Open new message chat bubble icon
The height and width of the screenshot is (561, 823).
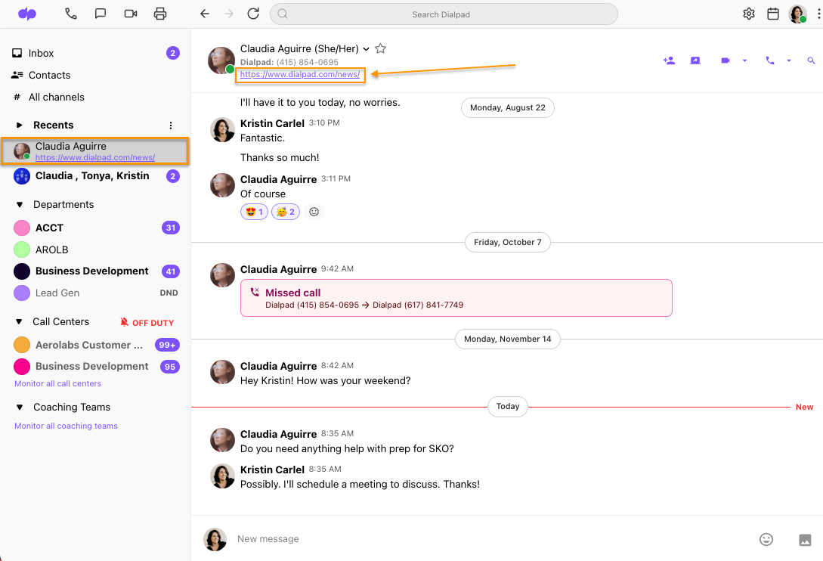101,14
